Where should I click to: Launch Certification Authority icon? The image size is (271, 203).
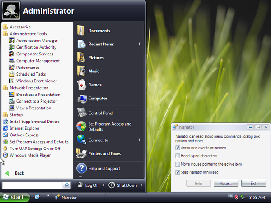[12, 47]
